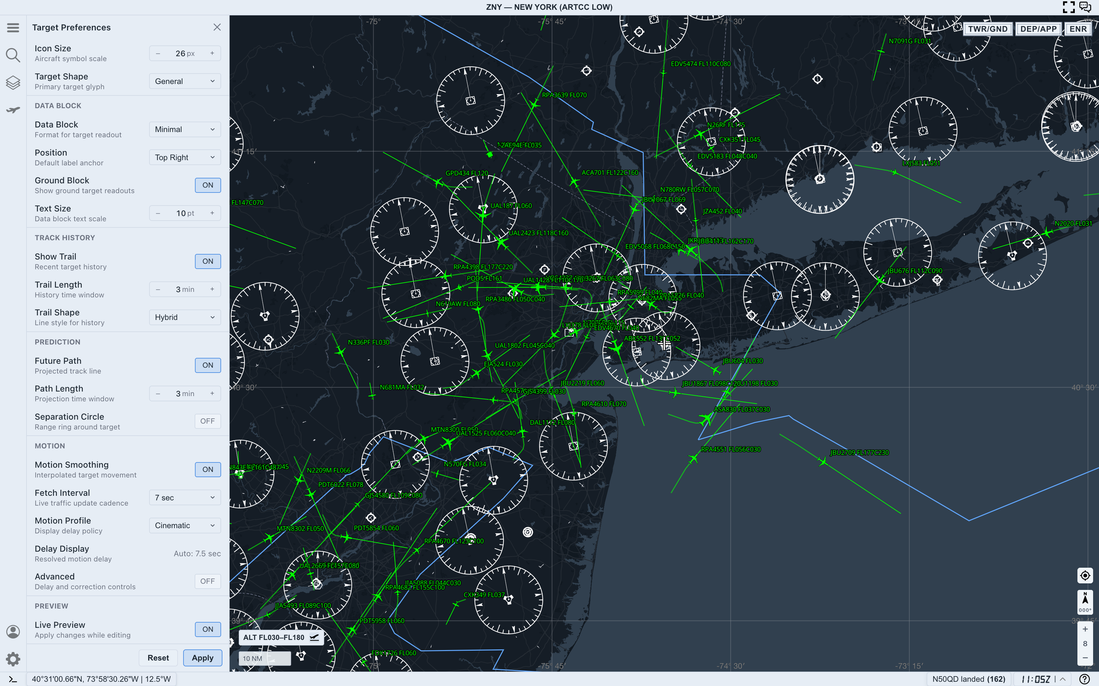Viewport: 1099px width, 686px height.
Task: Open the command console prompt icon
Action: pyautogui.click(x=13, y=679)
